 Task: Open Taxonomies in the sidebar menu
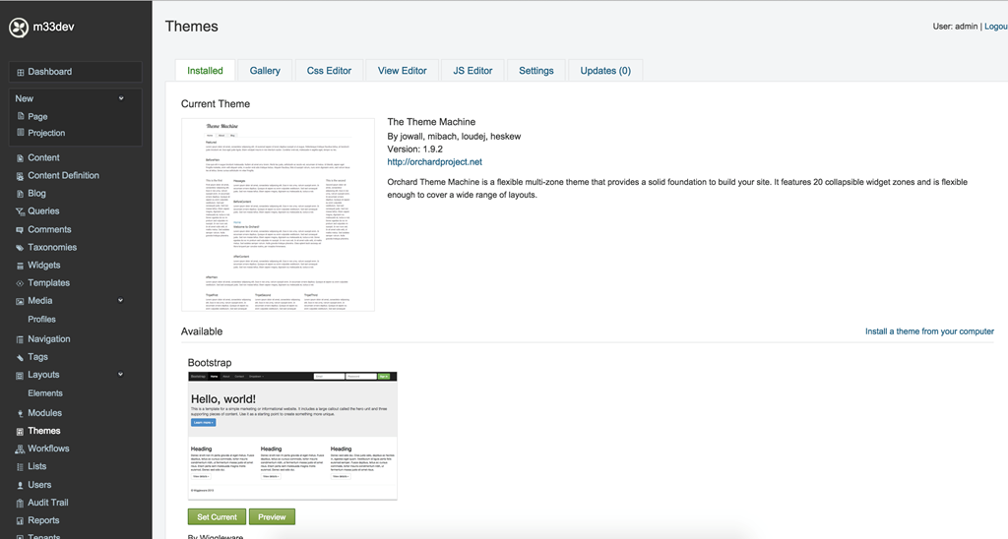click(52, 248)
